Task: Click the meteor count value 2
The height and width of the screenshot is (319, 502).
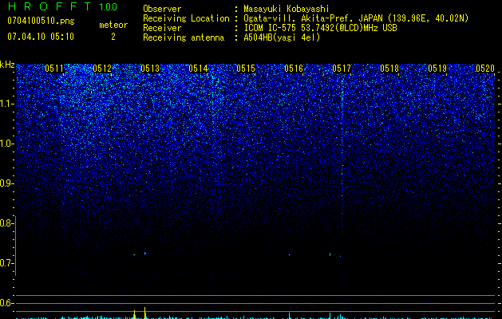Action: (113, 37)
